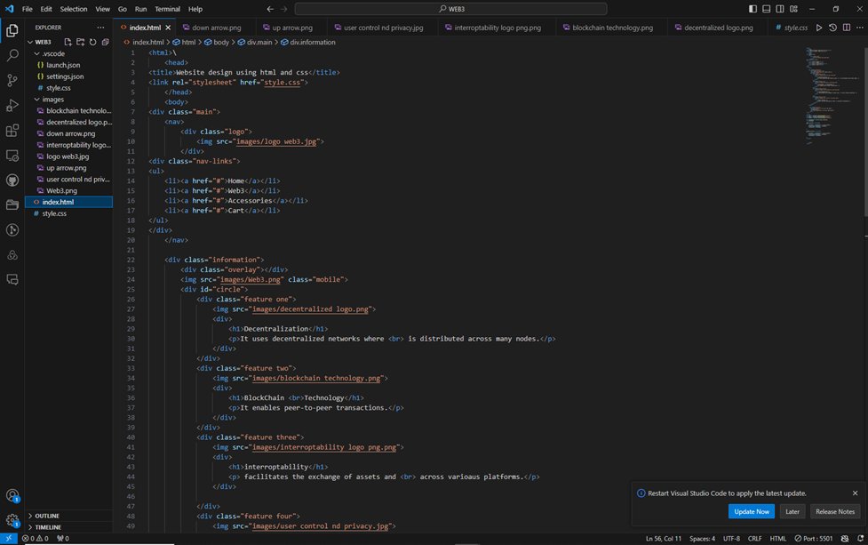Open breadcrumb div.main dropdown
Viewport: 868px width, 545px height.
coord(255,42)
